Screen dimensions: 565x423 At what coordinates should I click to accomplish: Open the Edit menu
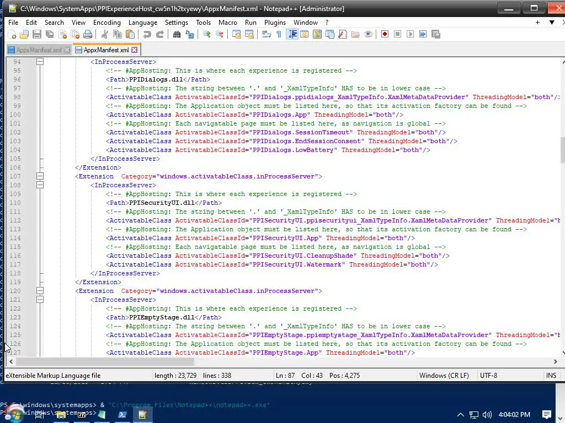click(x=31, y=22)
